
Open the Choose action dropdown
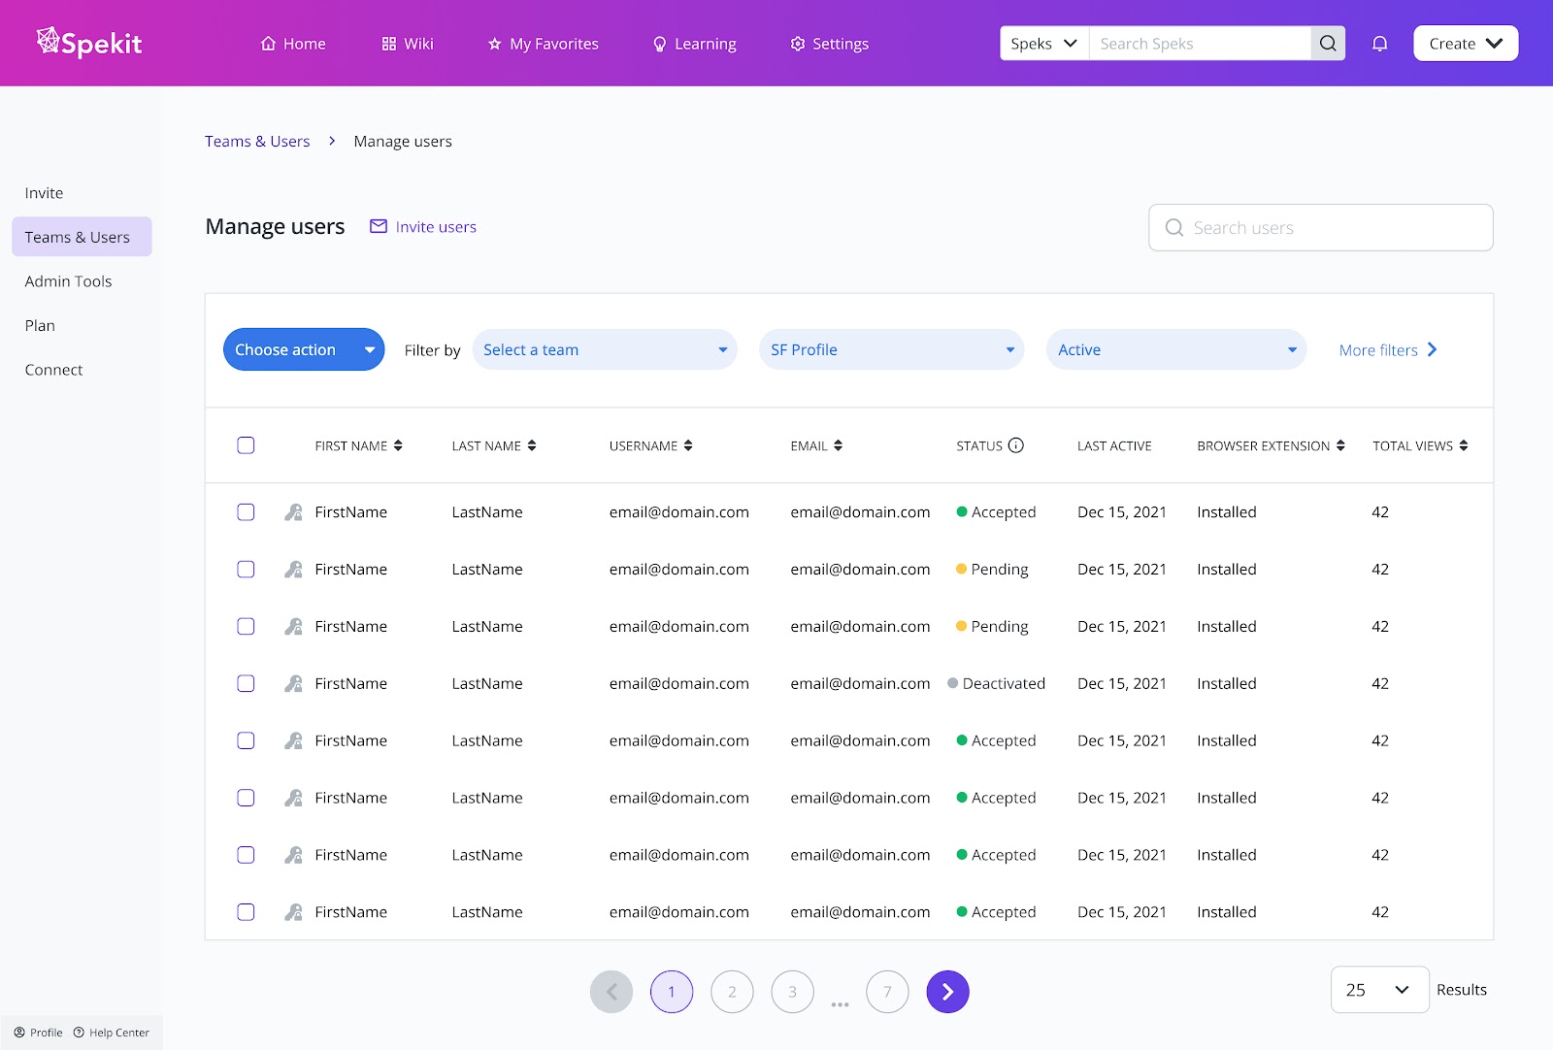[x=304, y=349]
